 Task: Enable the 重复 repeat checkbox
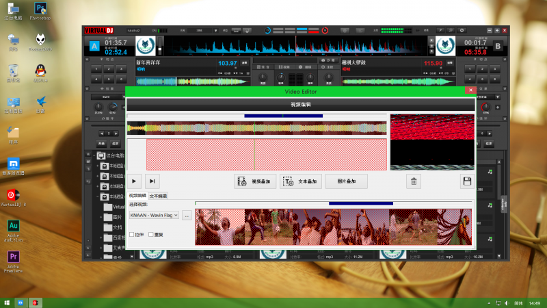151,234
